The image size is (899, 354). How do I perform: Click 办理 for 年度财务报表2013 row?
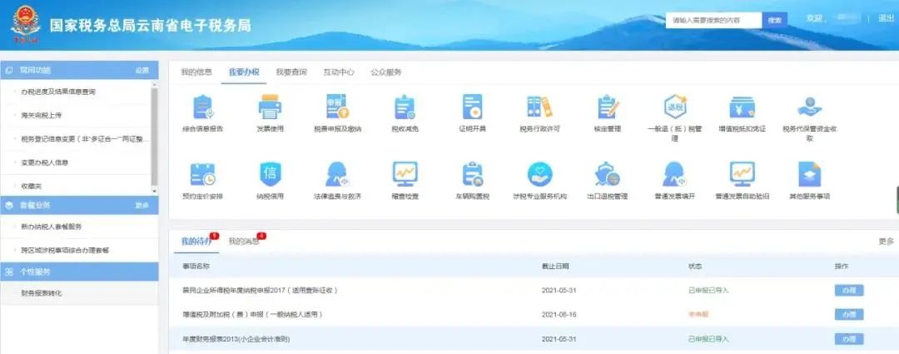848,339
